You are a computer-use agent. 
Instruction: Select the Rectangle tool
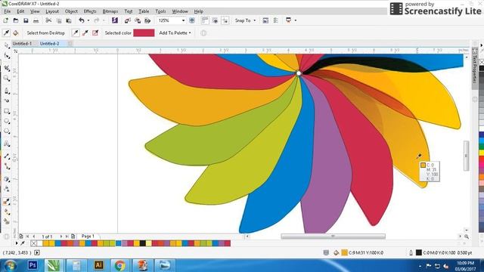pos(7,111)
